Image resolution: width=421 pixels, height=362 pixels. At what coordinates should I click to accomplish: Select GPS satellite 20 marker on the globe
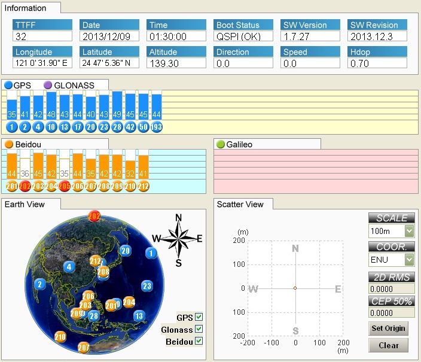click(125, 251)
